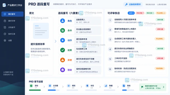
Task: Click the chevron after 状态 chapter
Action: click(x=100, y=87)
